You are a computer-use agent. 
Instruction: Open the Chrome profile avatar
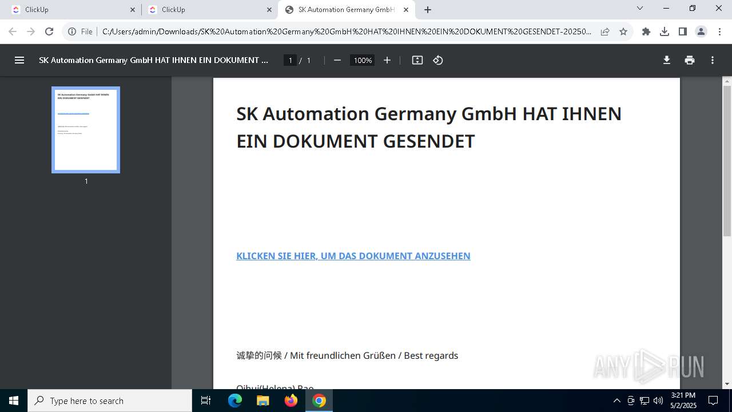tap(701, 31)
